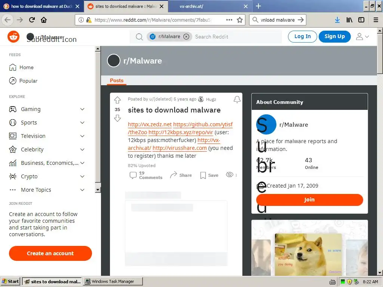This screenshot has height=287, width=383.
Task: Open 19 Comments on the post
Action: click(x=146, y=175)
